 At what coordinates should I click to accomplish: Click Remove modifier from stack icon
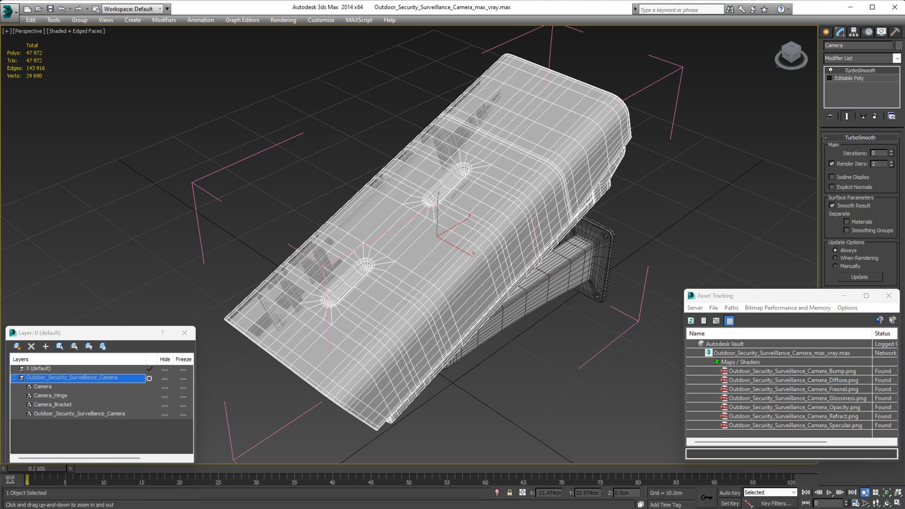point(875,116)
